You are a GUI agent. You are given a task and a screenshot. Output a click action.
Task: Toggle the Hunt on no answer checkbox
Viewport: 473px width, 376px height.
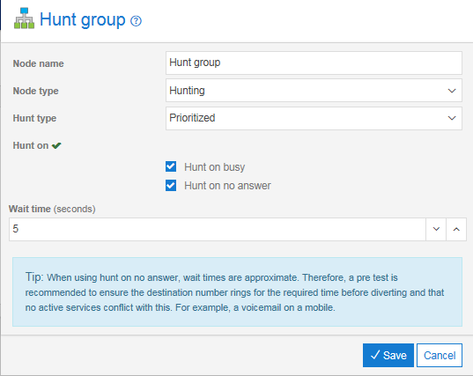pos(171,186)
